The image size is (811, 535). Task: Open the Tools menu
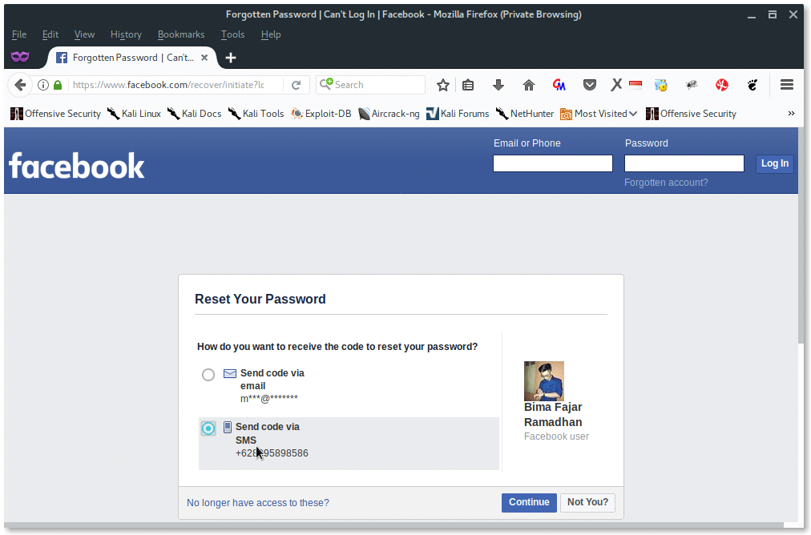click(x=232, y=34)
